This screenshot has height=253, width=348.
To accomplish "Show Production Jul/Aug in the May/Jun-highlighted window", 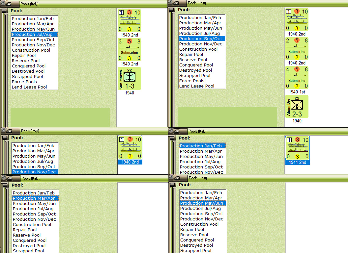I will pos(203,209).
